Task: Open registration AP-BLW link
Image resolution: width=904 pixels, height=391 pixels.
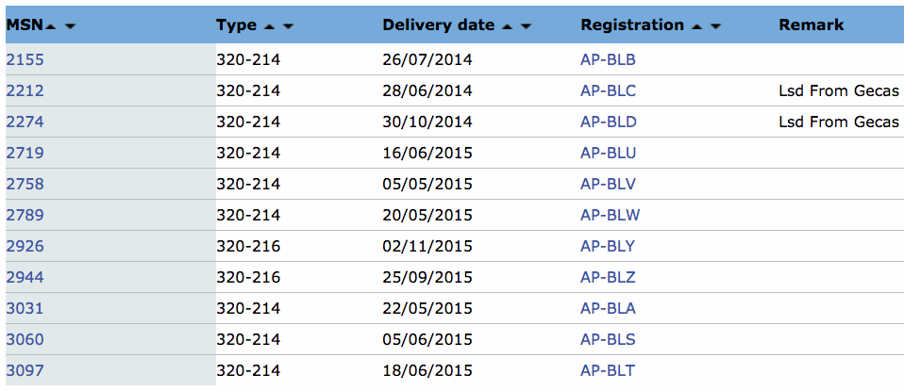Action: (610, 215)
